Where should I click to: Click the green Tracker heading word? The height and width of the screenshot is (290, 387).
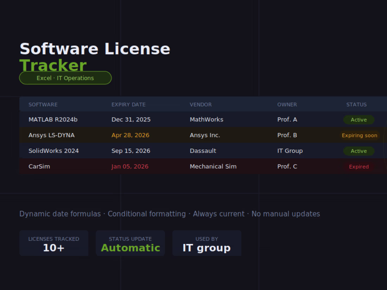[53, 65]
